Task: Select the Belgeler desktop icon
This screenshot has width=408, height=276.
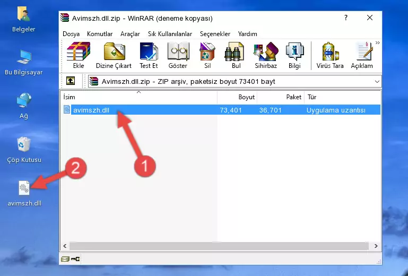Action: (24, 20)
